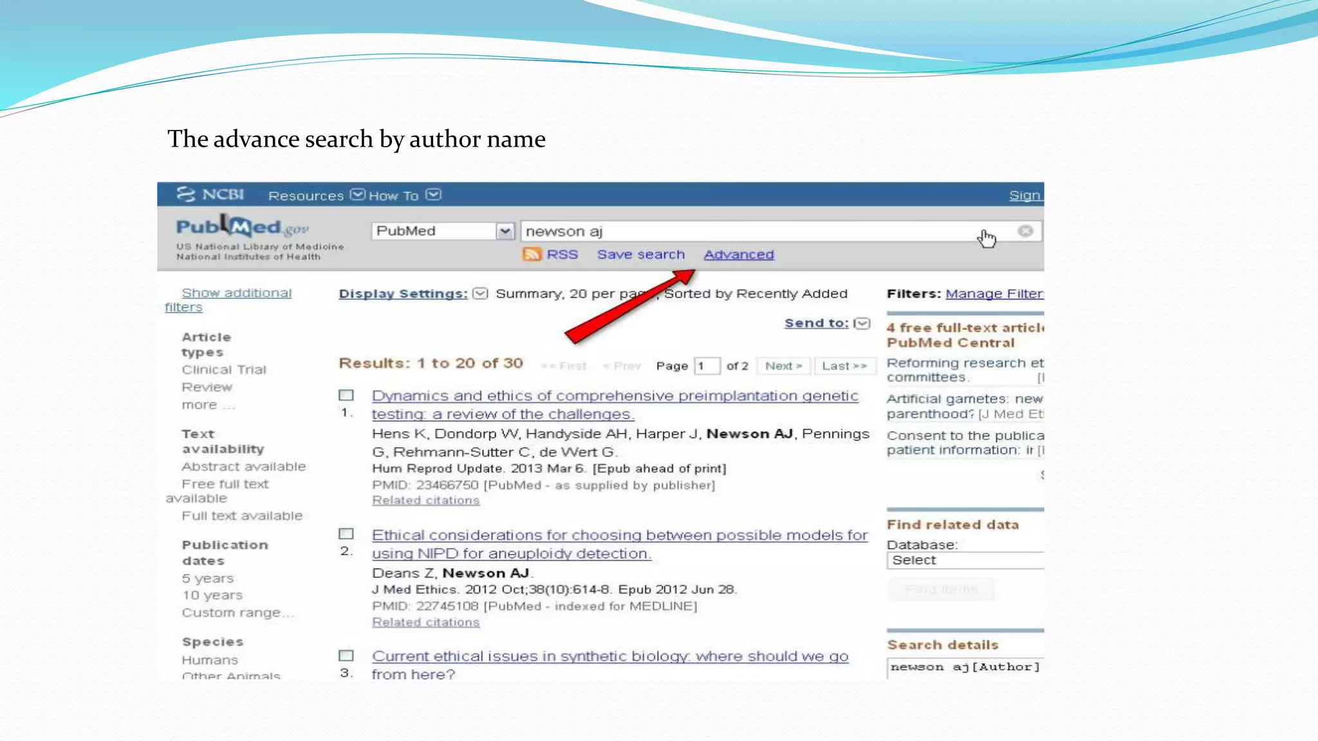Viewport: 1318px width, 741px height.
Task: Check the box for result 2
Action: tap(346, 534)
